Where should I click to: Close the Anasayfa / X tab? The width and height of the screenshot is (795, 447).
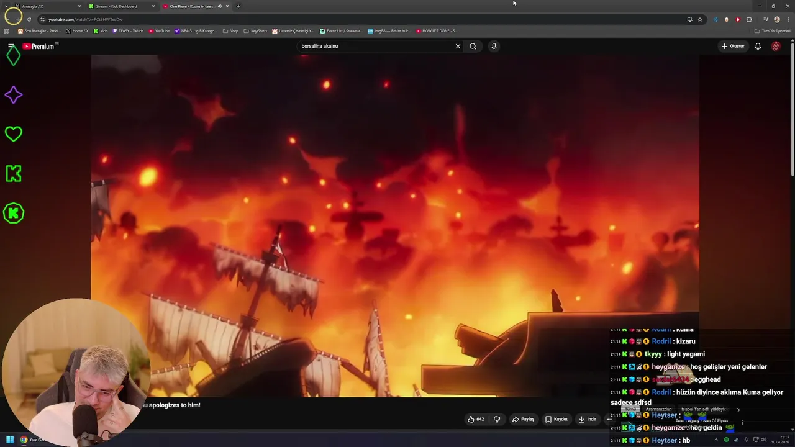79,6
